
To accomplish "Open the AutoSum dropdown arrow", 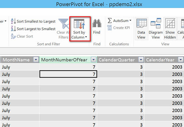I will point(130,21).
